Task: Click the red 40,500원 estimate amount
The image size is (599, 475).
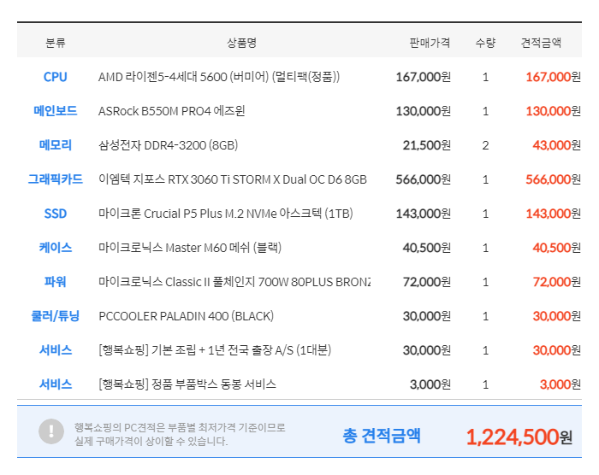Action: coord(556,248)
